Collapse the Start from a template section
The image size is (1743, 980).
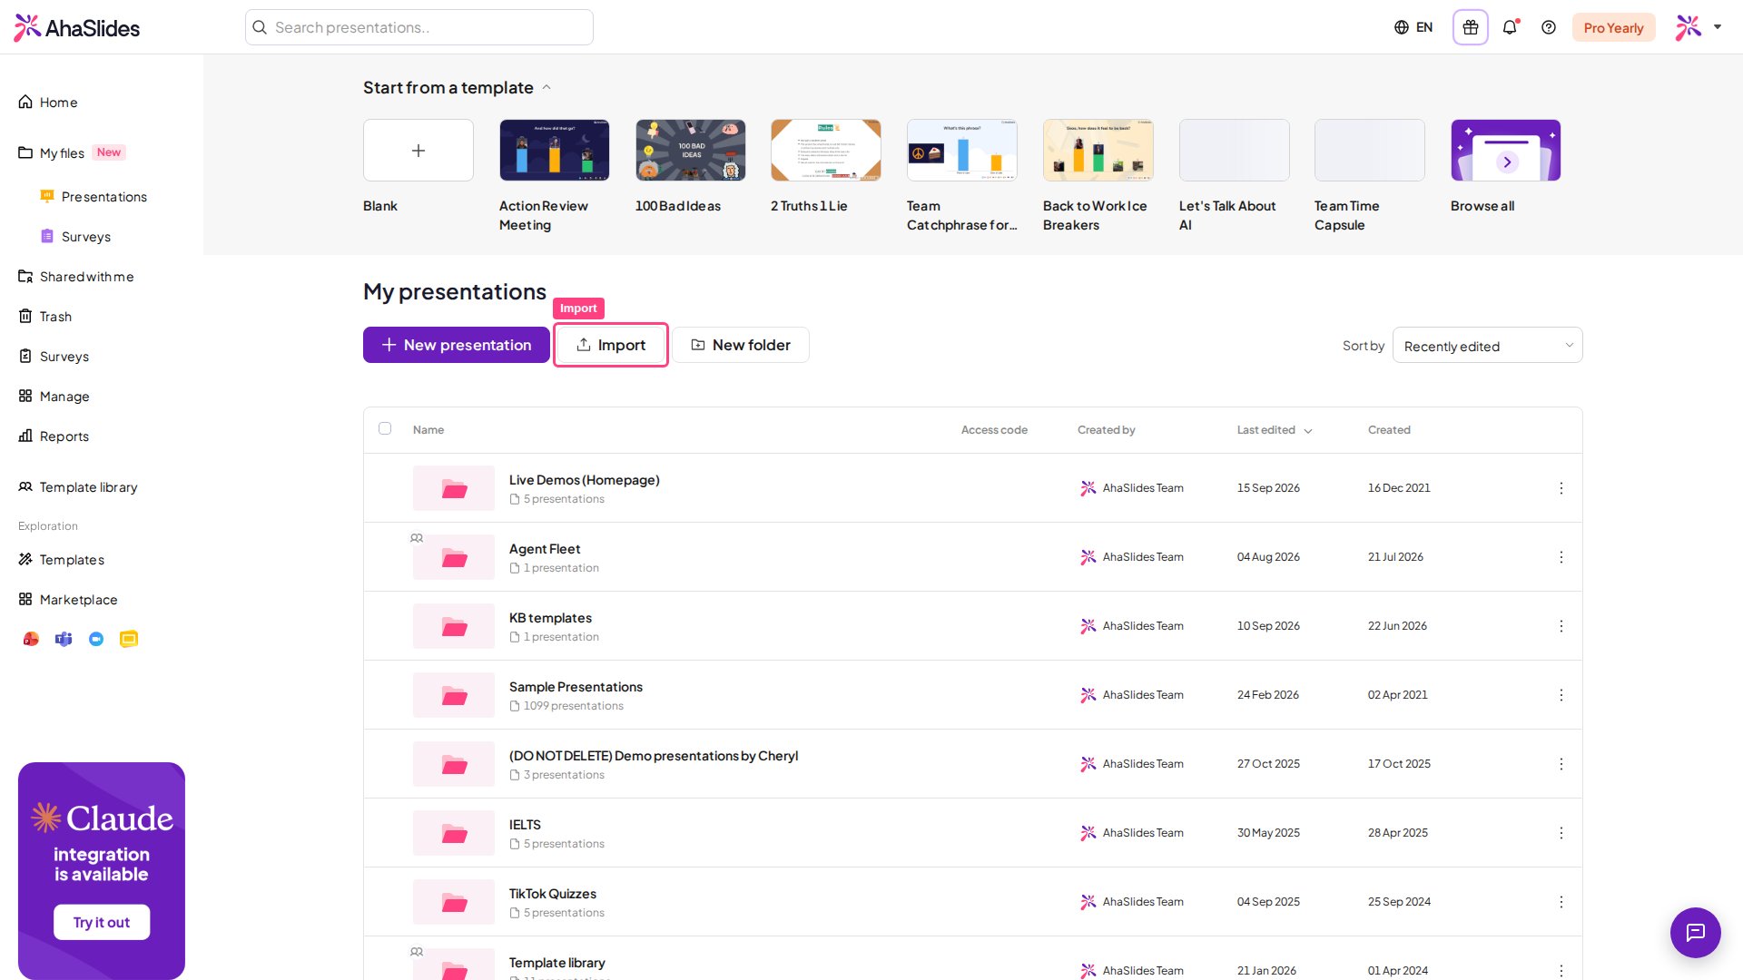click(547, 88)
